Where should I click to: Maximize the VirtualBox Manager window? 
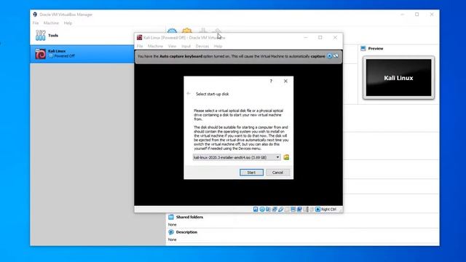pos(417,15)
